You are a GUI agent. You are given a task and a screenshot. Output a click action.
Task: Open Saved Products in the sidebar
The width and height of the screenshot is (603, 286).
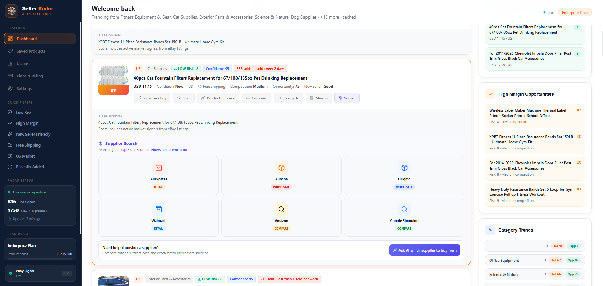[40, 51]
